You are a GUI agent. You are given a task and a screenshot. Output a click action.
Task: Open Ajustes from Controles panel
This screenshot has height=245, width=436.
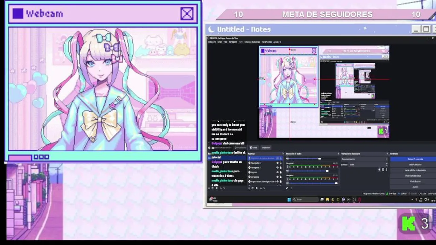pos(413,187)
